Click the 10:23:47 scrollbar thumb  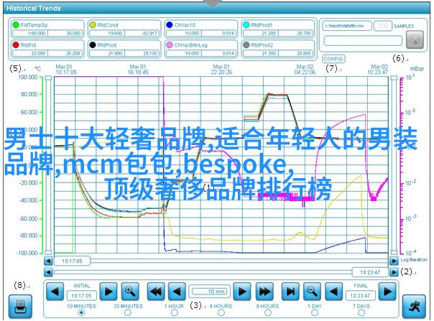click(370, 272)
